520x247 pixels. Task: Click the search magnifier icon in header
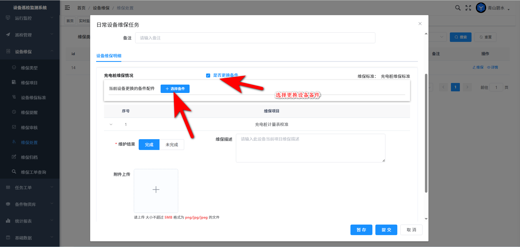[458, 8]
